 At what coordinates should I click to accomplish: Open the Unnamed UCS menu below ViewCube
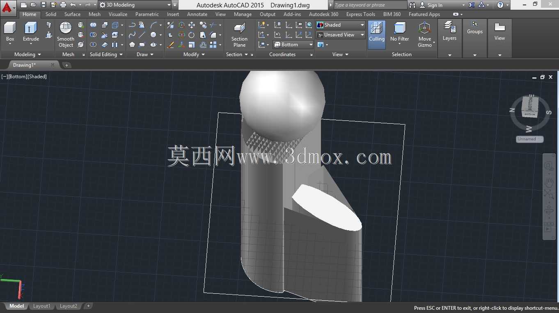pos(529,139)
